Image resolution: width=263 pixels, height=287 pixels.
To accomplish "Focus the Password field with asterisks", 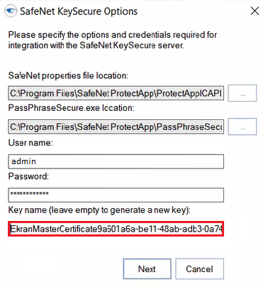I will [x=116, y=195].
